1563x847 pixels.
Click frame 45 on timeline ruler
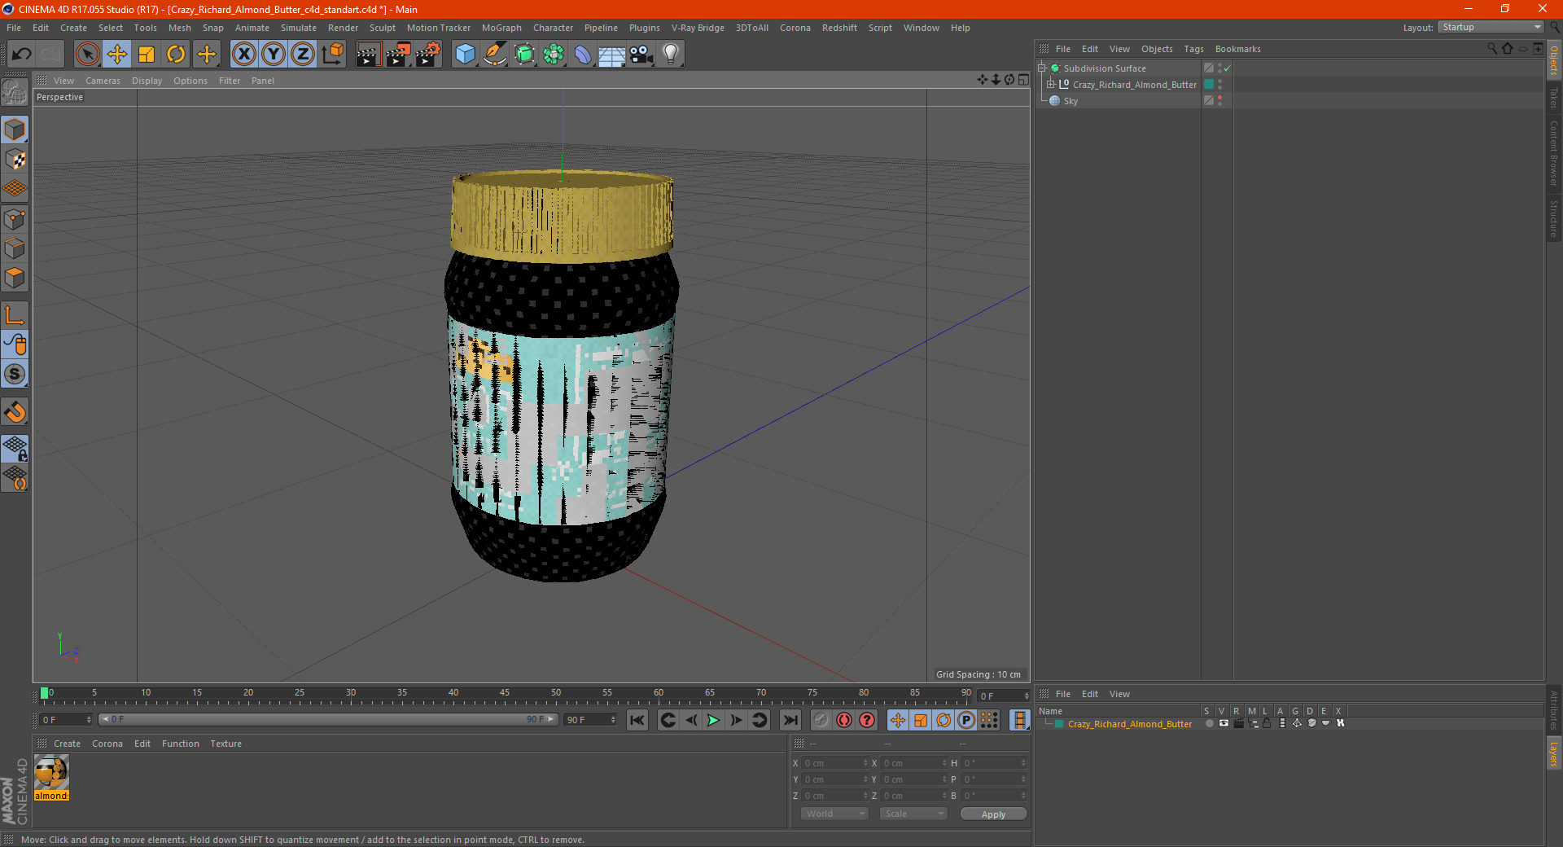point(505,693)
